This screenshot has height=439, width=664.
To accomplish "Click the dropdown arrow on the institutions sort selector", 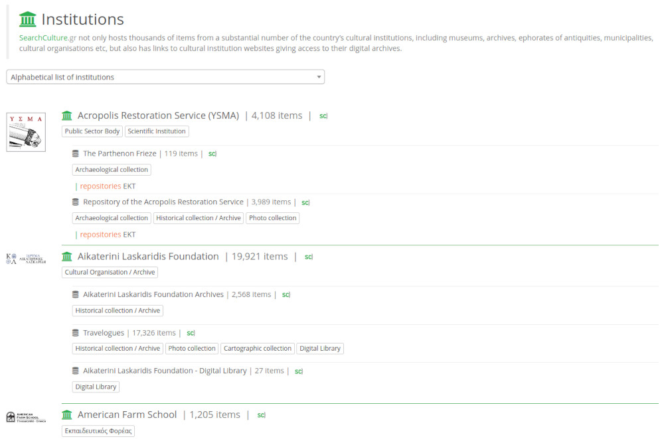I will click(318, 76).
